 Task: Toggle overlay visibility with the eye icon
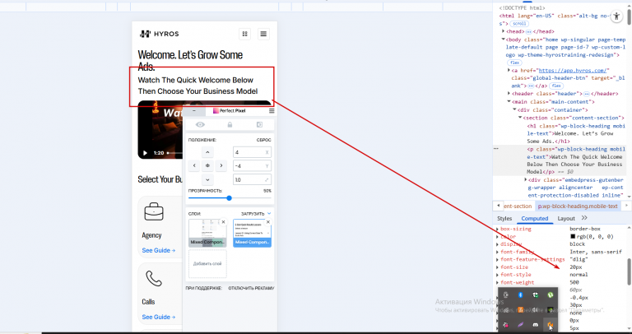pyautogui.click(x=200, y=125)
